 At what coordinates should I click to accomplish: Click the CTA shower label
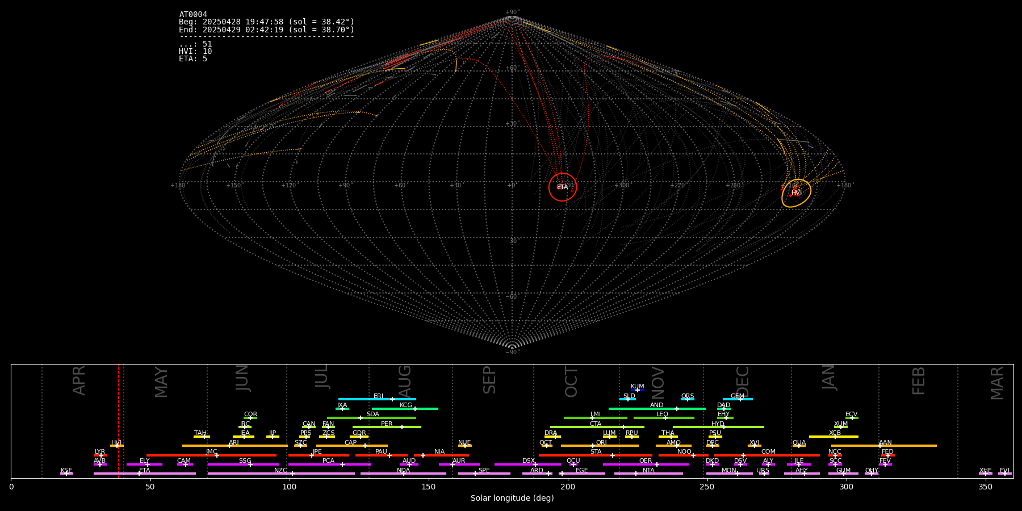pyautogui.click(x=596, y=424)
